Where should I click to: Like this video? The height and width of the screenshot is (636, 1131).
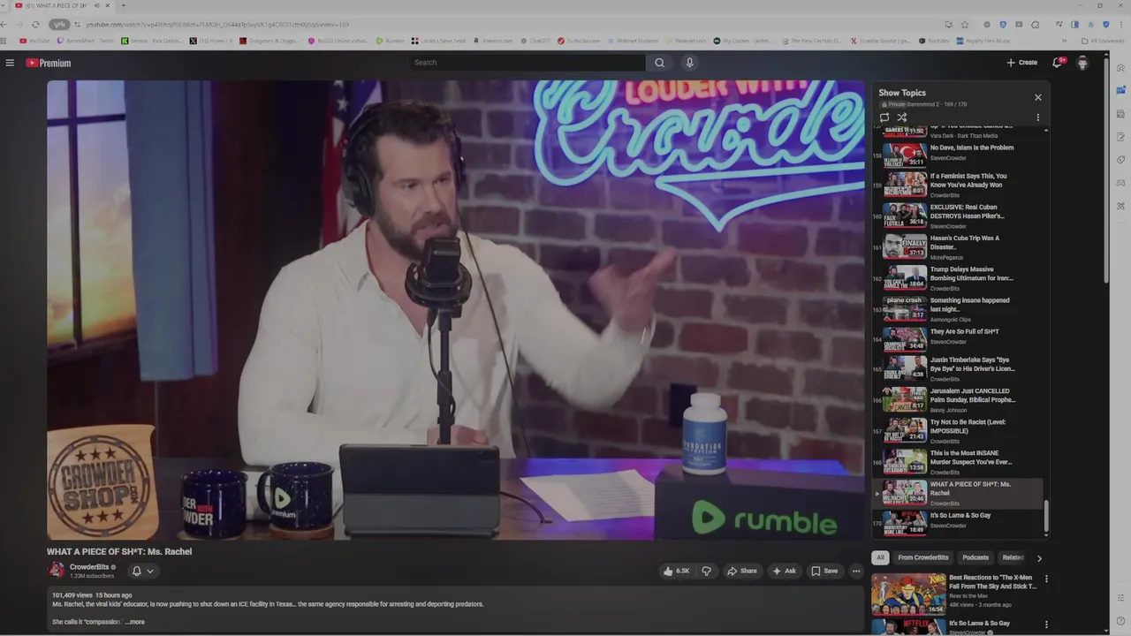677,571
